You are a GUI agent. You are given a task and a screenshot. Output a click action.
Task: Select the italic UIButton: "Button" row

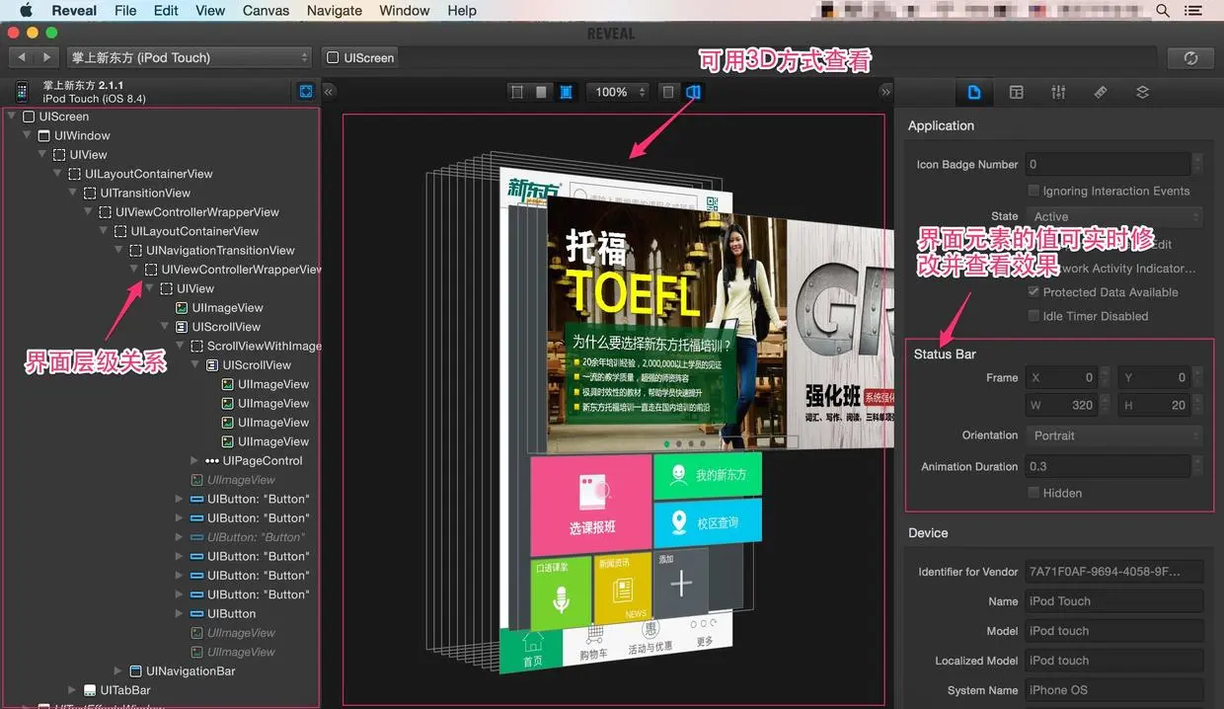click(250, 537)
